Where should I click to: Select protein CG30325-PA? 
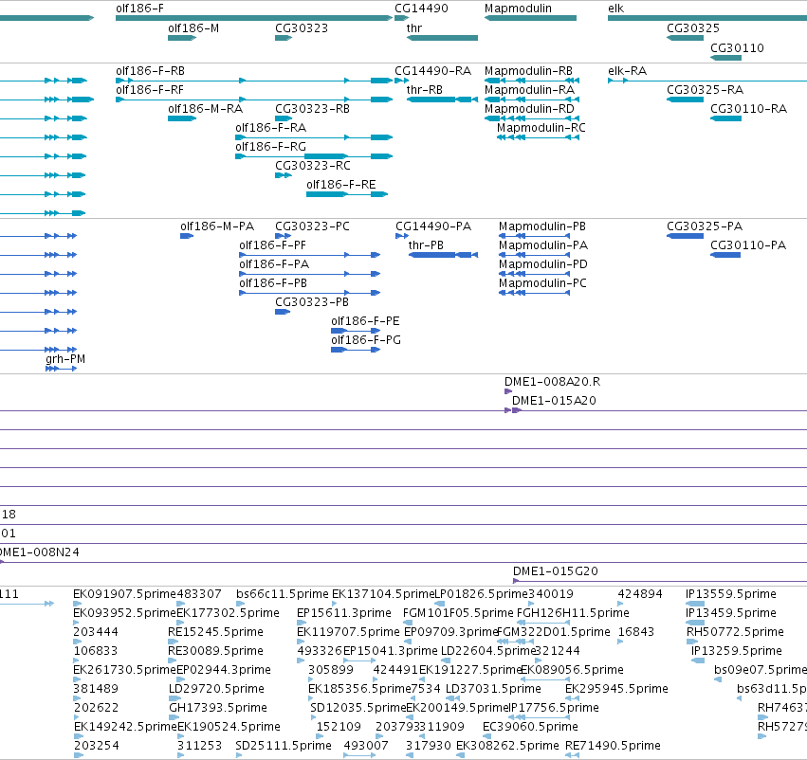[x=685, y=236]
